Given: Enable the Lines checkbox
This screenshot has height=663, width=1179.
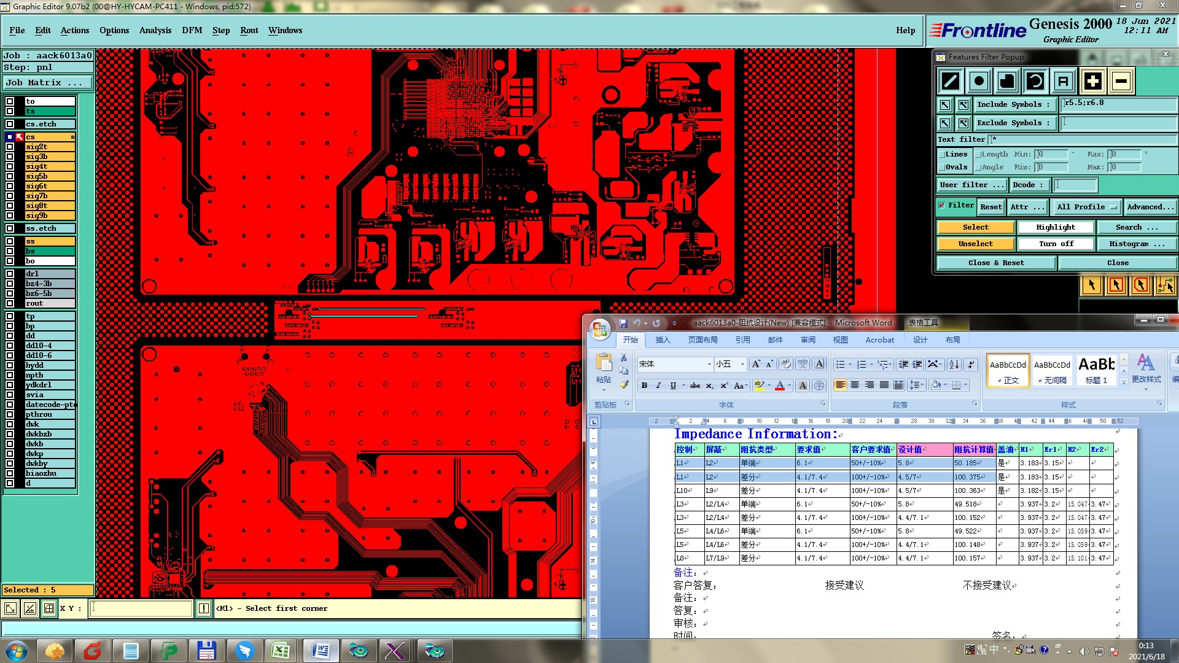Looking at the screenshot, I should (942, 155).
